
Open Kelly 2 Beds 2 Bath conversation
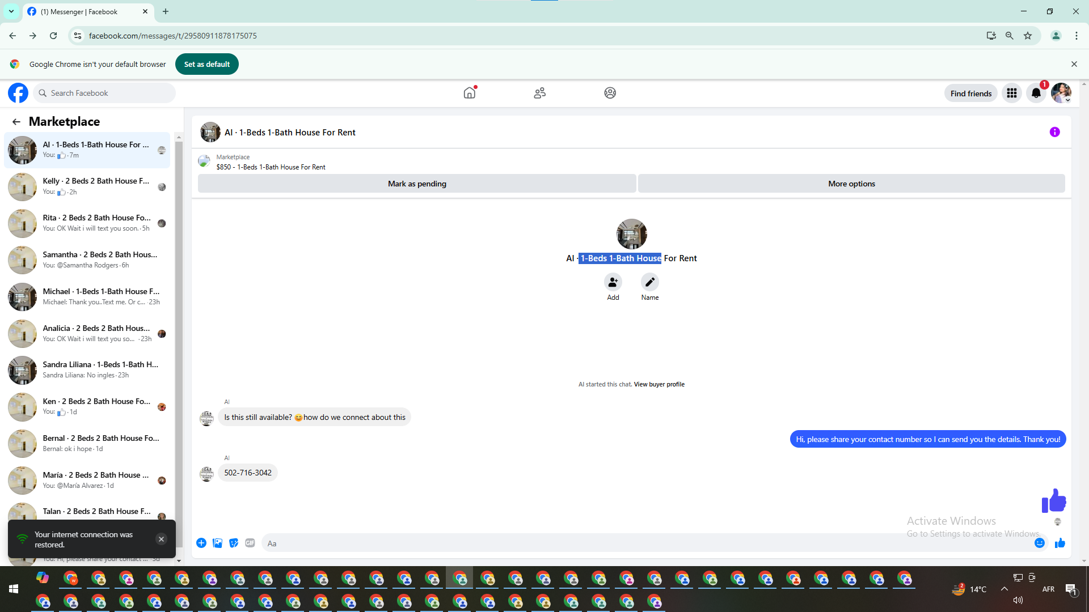pos(87,187)
